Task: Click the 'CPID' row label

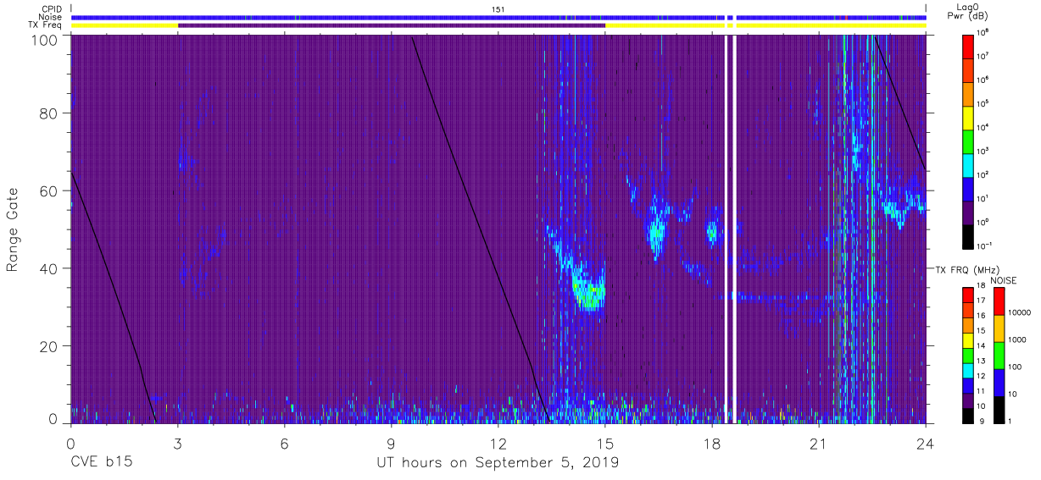Action: click(50, 8)
